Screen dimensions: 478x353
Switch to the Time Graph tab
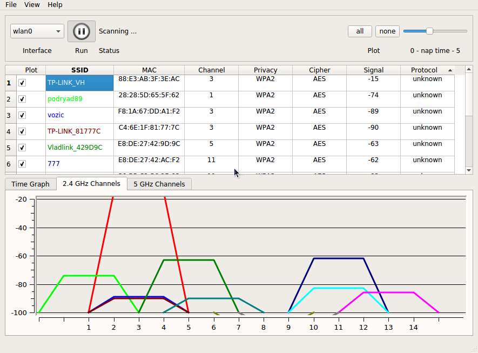click(x=30, y=184)
